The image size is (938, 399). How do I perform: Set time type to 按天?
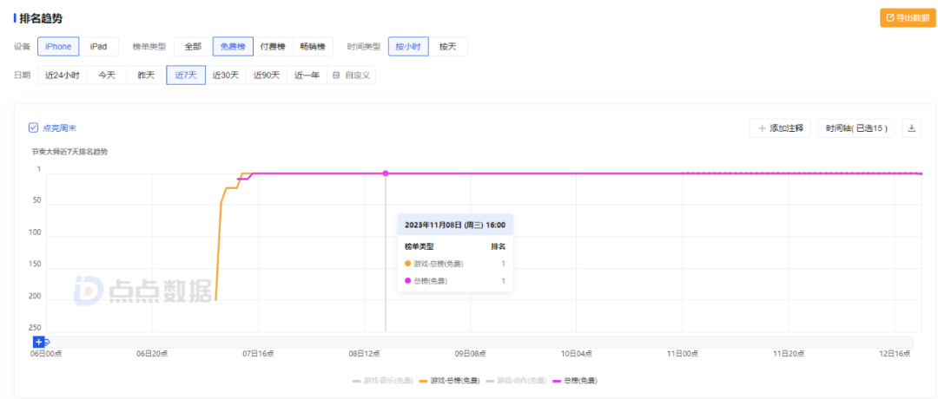click(448, 47)
